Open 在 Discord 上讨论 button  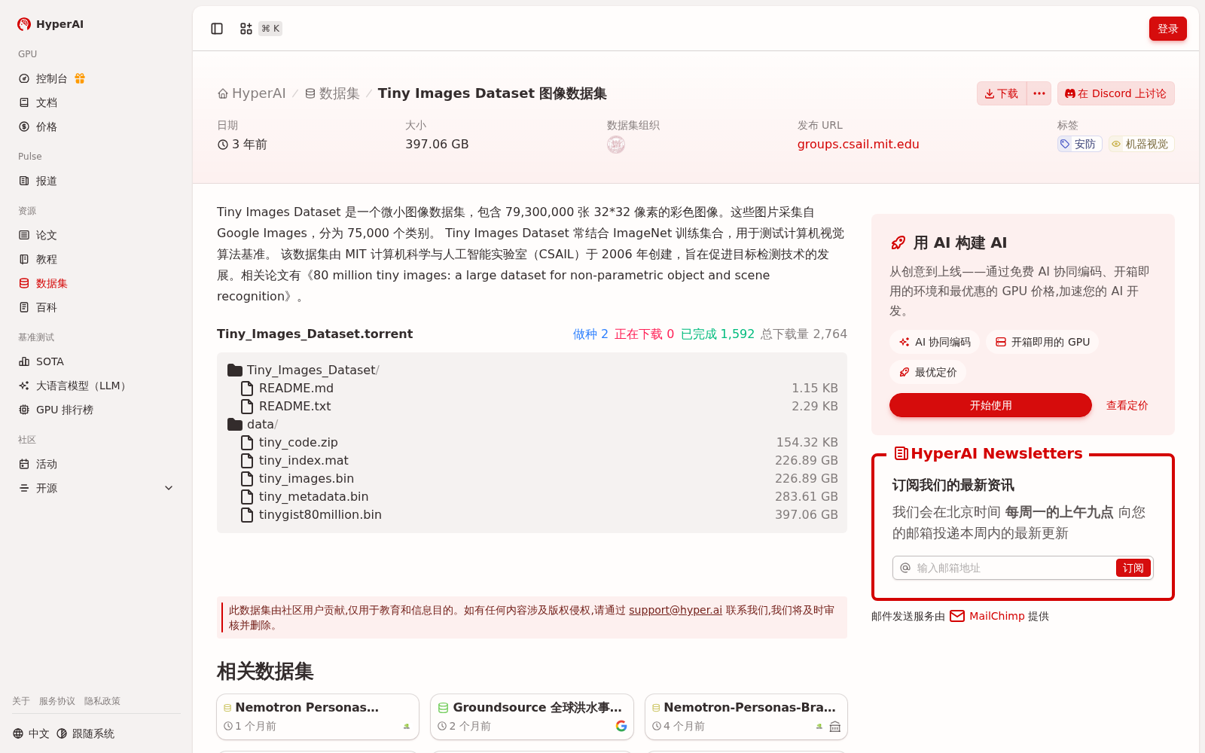(1115, 93)
